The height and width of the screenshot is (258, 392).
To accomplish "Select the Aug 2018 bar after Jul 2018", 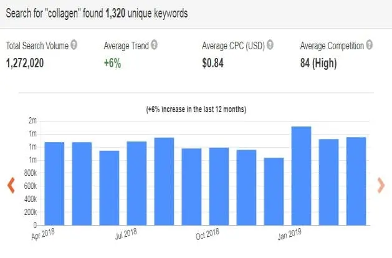I will coord(164,181).
